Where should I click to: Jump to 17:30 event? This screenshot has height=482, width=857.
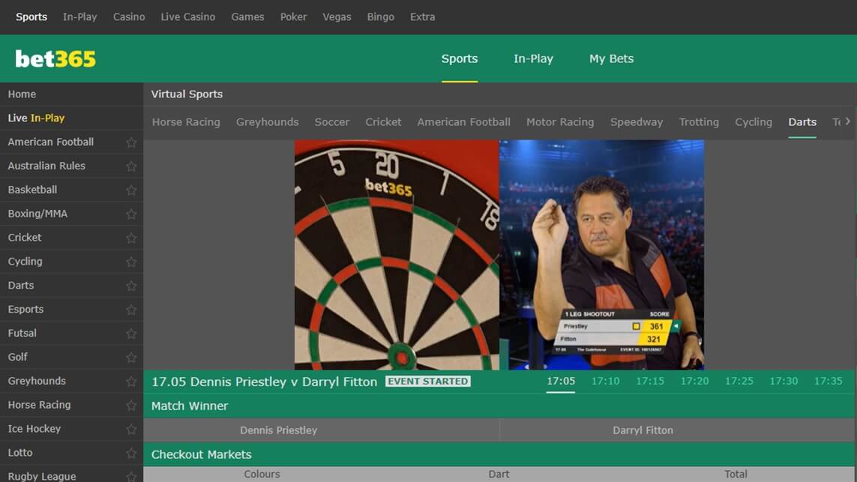click(x=784, y=381)
